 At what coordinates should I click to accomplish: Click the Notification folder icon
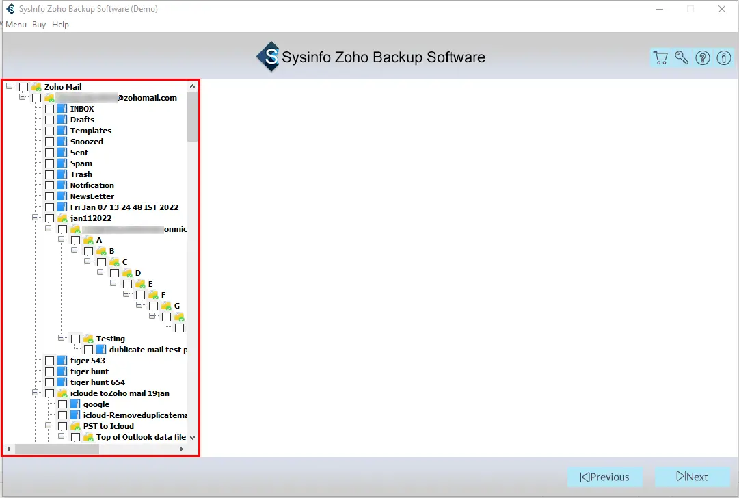(62, 185)
